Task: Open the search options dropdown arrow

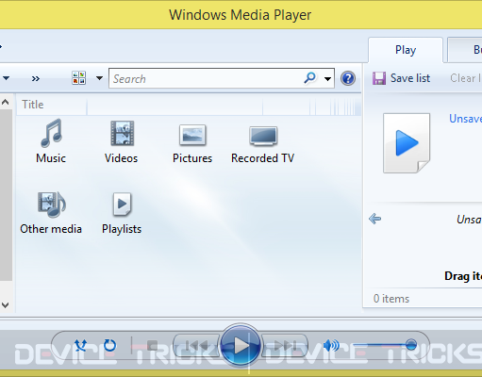Action: pyautogui.click(x=327, y=78)
